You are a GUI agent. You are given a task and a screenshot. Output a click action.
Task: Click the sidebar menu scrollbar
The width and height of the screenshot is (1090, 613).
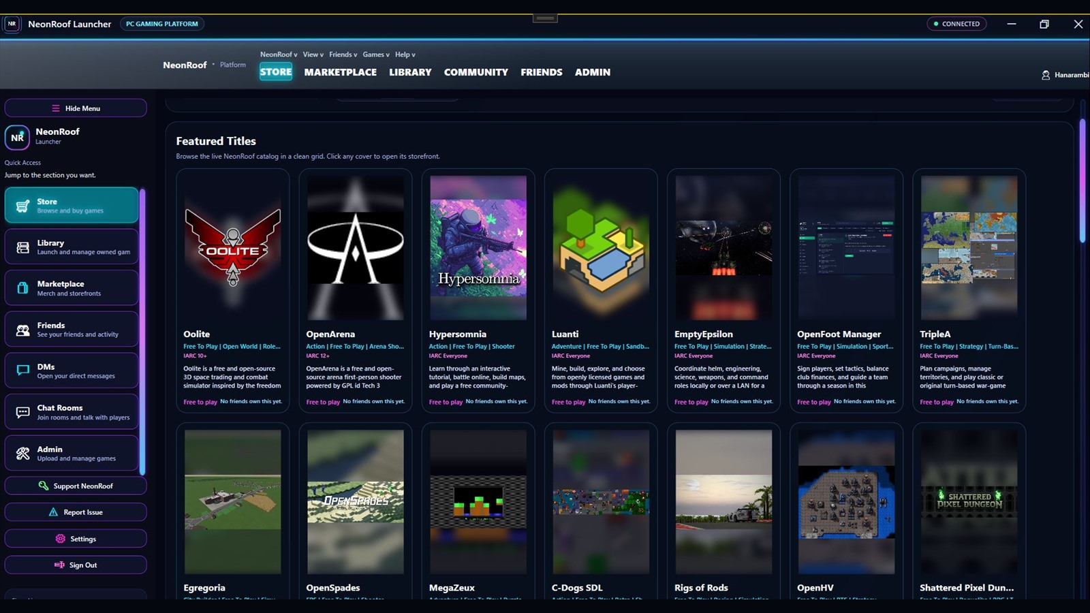(x=142, y=332)
